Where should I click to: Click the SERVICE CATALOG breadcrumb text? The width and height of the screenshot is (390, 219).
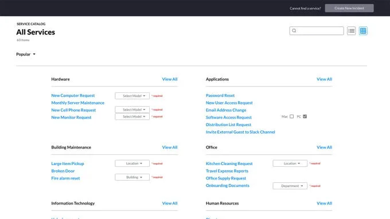(31, 24)
